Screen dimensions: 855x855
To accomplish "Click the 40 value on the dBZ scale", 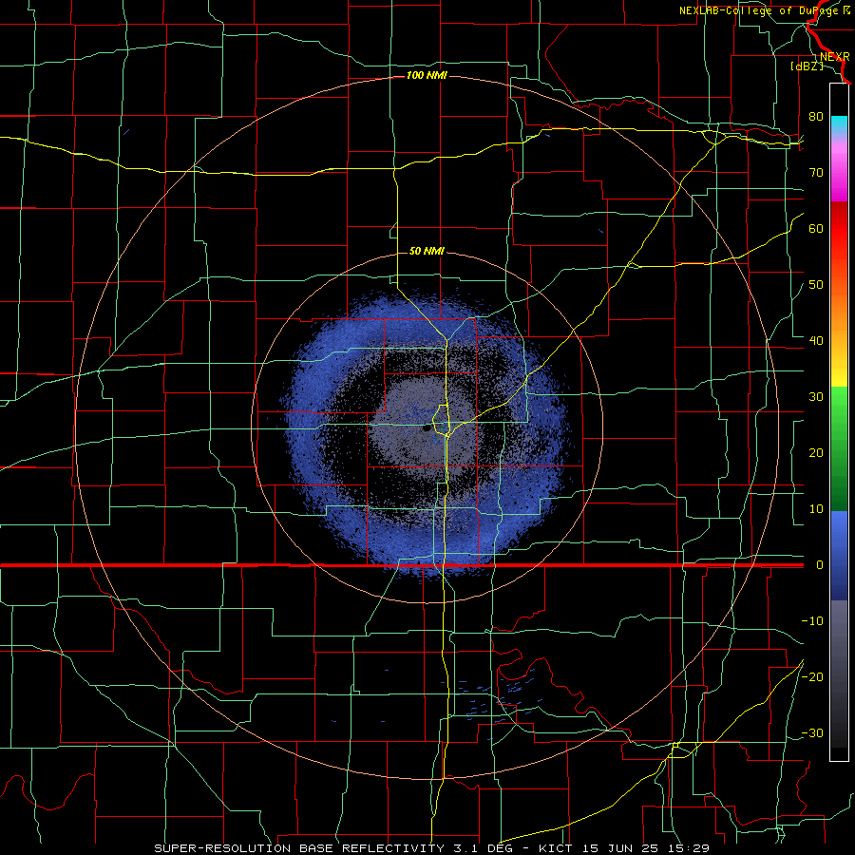I will click(x=816, y=340).
